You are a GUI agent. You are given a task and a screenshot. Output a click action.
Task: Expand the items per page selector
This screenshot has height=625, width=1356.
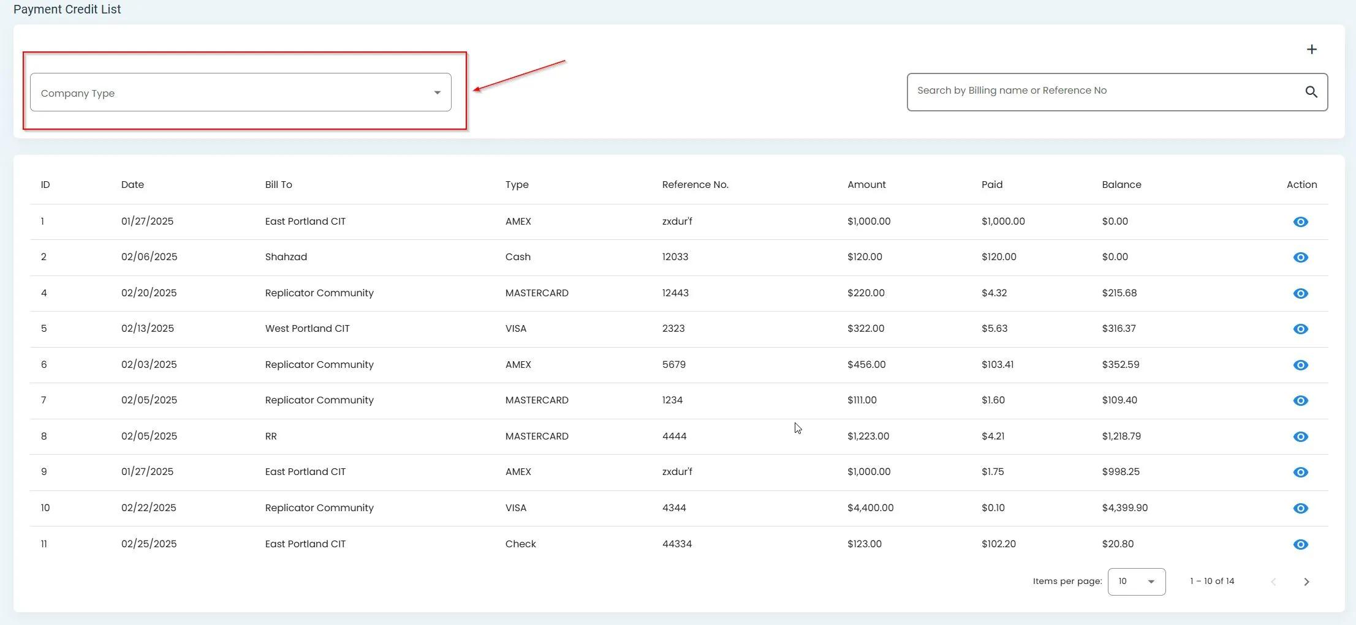[1135, 581]
